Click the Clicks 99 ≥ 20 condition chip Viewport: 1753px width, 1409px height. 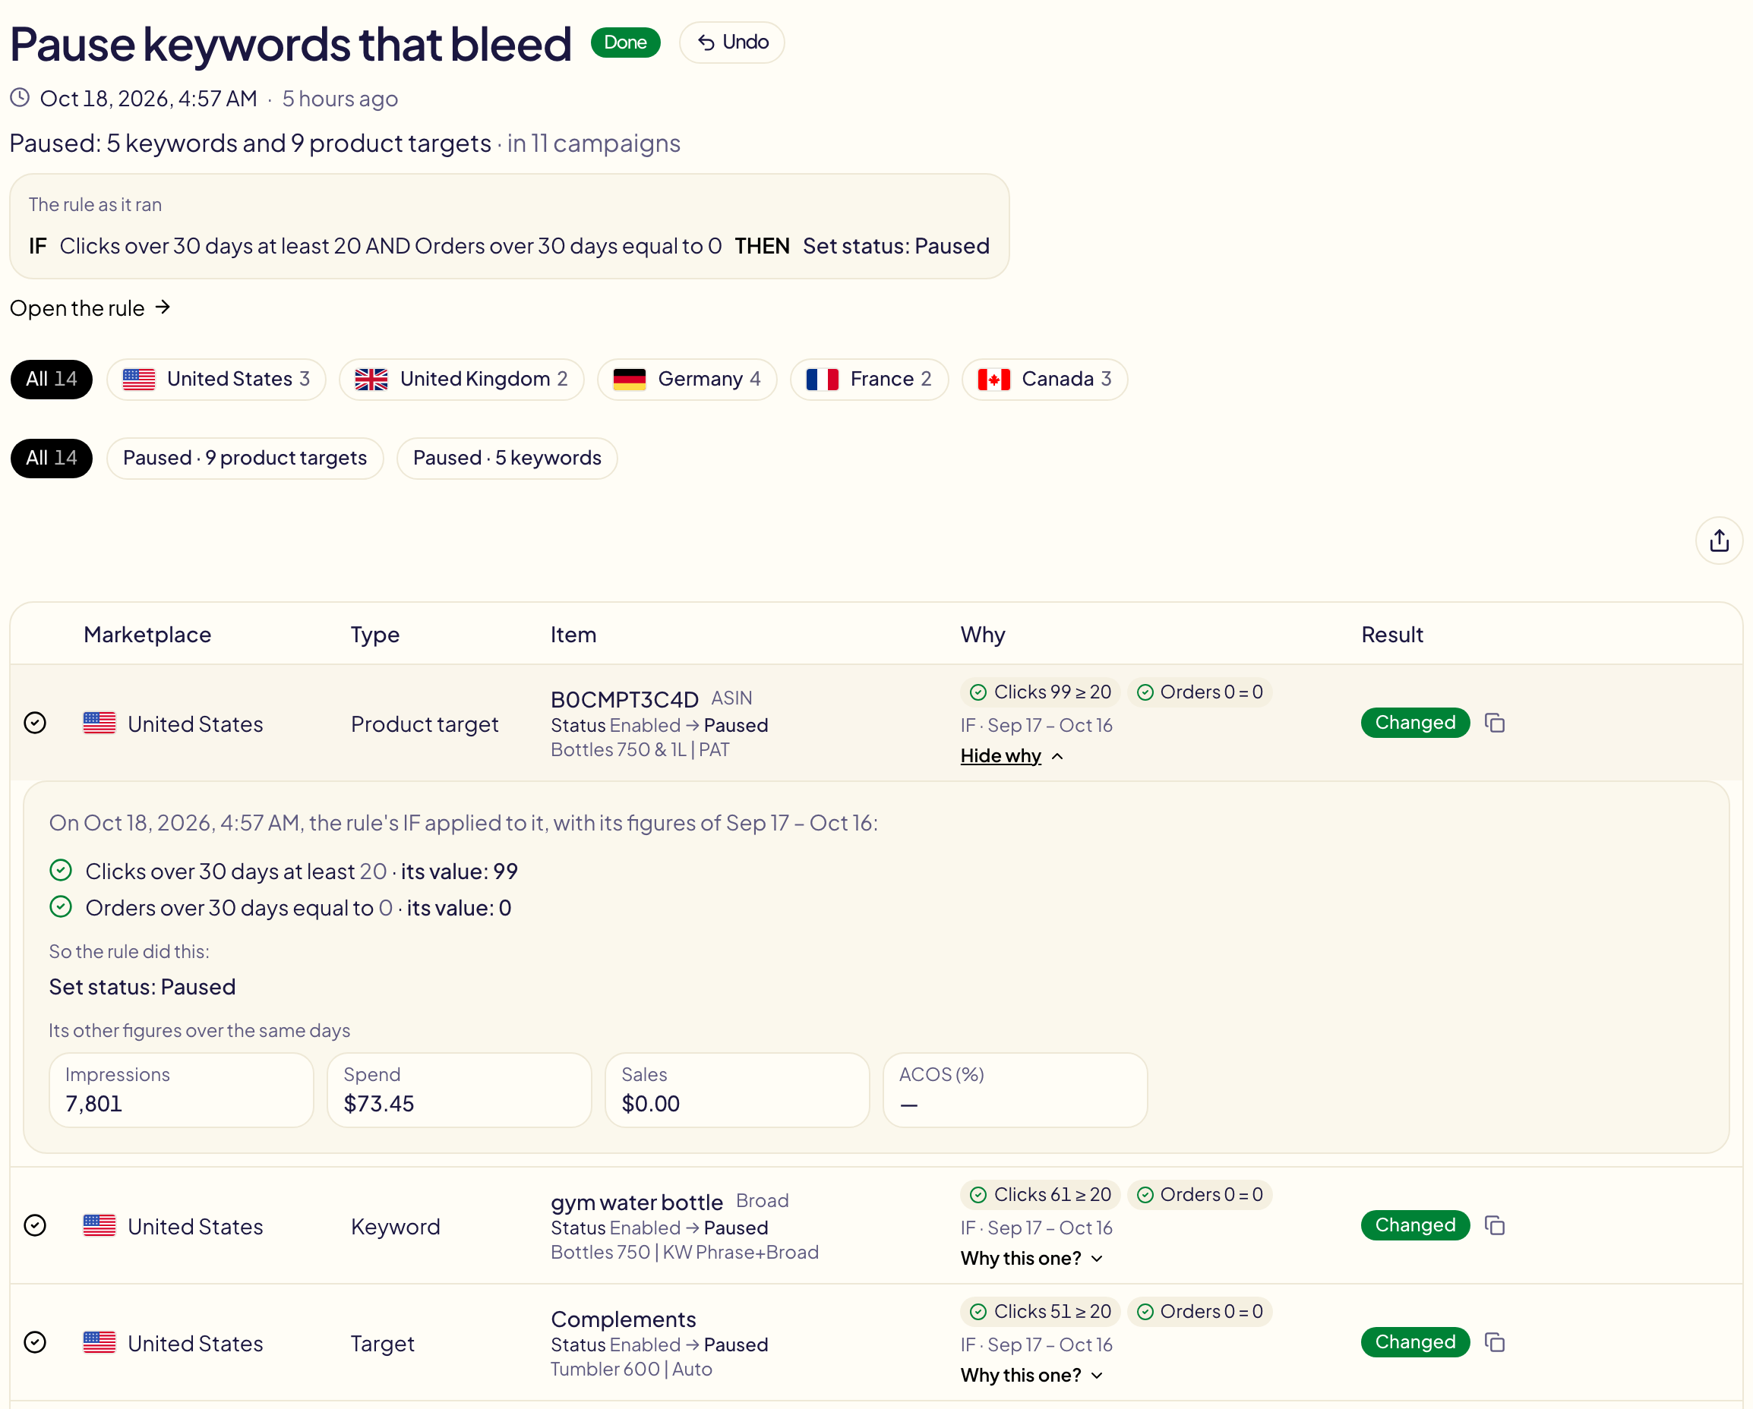(1040, 692)
